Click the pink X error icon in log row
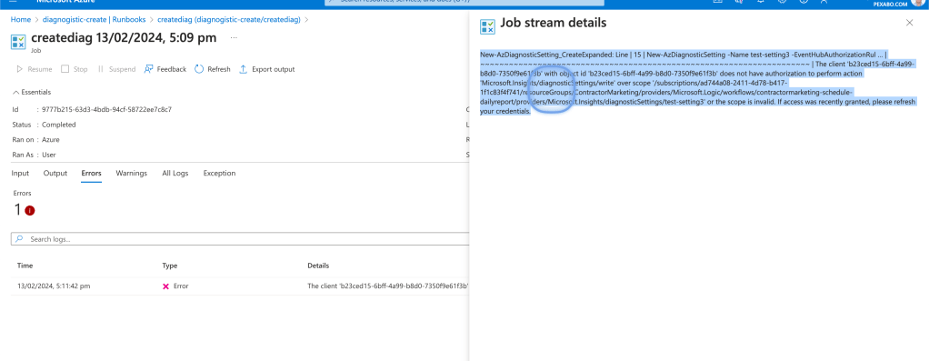929x361 pixels. click(x=165, y=286)
